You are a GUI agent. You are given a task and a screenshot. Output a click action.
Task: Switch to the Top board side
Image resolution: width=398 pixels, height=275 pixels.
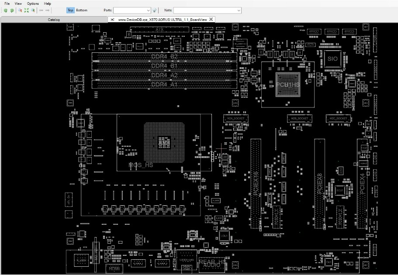[x=70, y=10]
